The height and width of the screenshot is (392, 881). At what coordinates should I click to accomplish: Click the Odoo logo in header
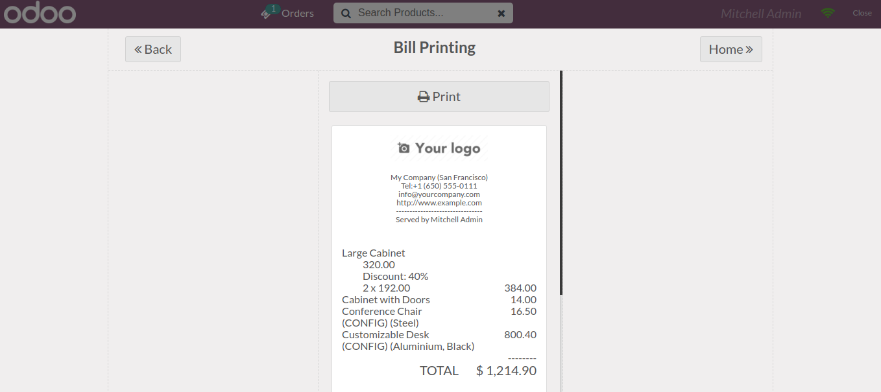(x=40, y=13)
